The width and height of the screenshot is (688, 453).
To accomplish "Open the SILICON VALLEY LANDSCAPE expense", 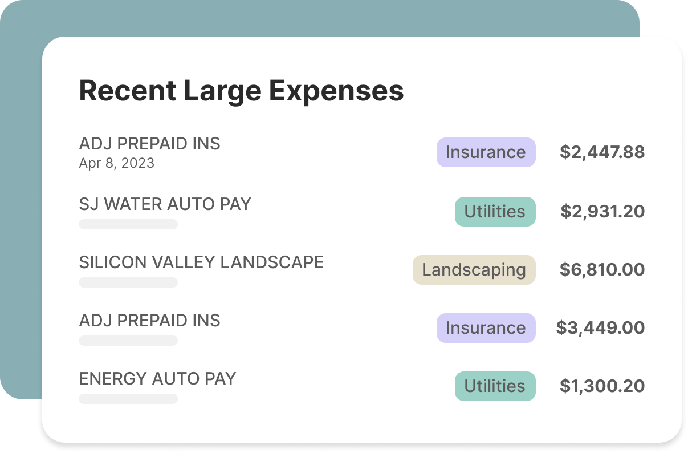I will pyautogui.click(x=201, y=262).
